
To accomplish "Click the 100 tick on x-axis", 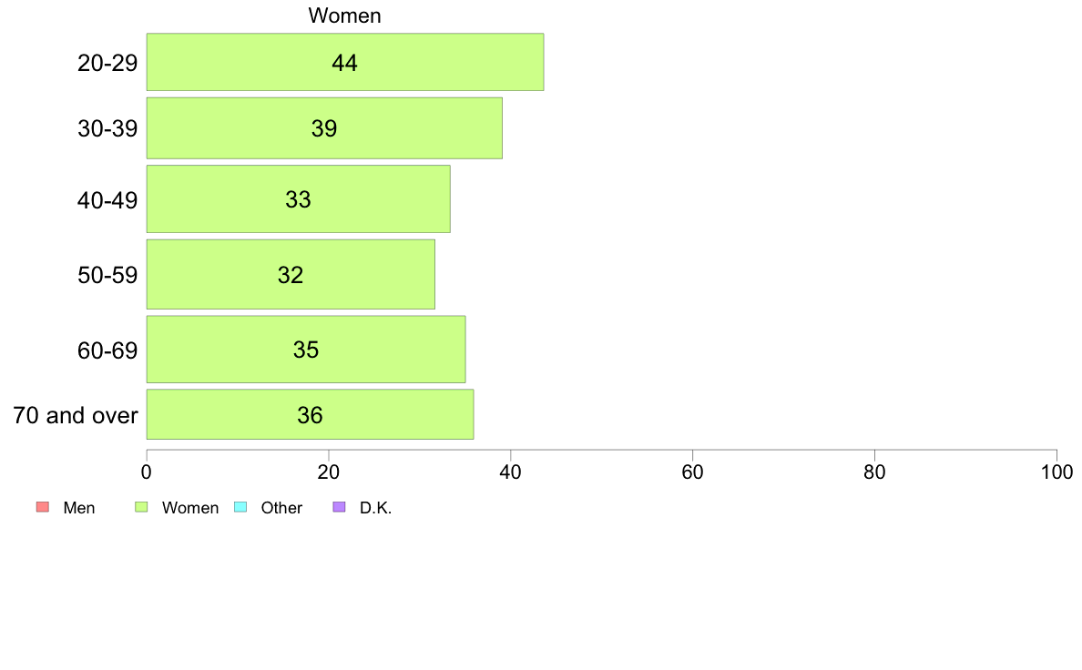I will coord(1056,472).
